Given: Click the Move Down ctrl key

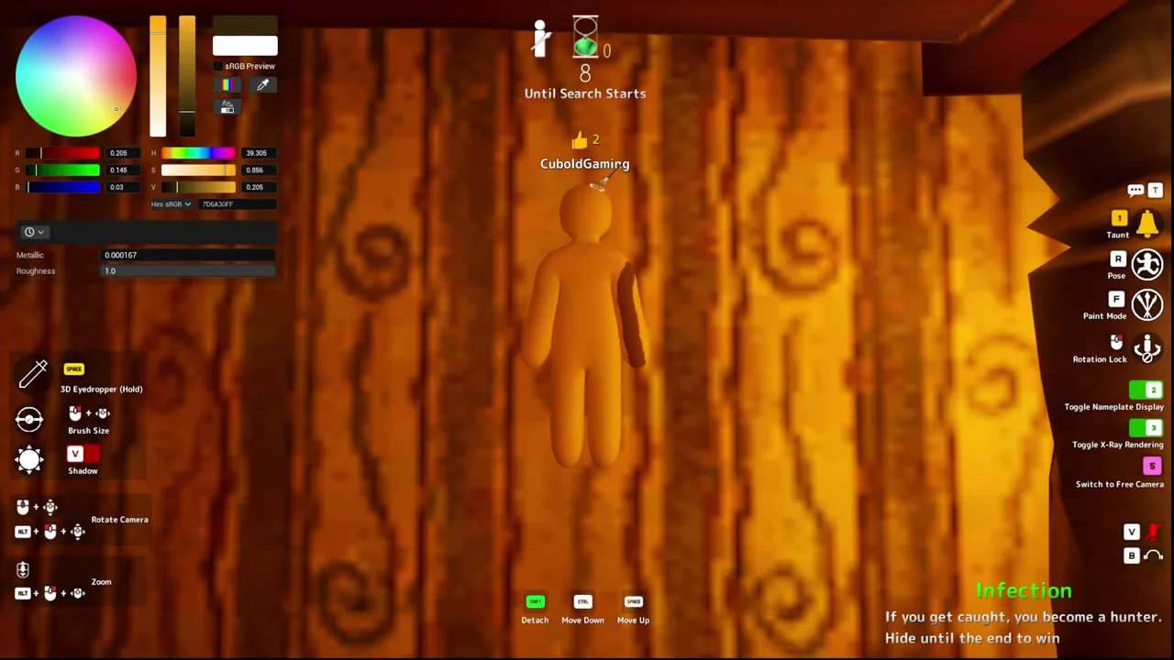Looking at the screenshot, I should (x=582, y=601).
